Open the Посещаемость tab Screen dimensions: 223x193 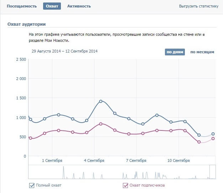[x=22, y=6]
